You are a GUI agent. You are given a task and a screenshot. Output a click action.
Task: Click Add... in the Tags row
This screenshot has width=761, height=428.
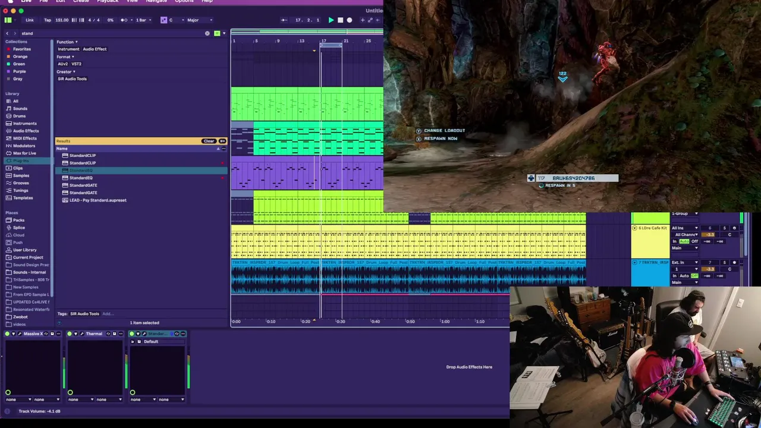pyautogui.click(x=107, y=314)
